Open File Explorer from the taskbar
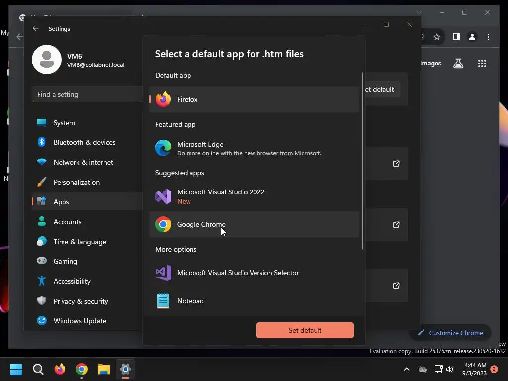Viewport: 508px width, 381px height. [104, 369]
